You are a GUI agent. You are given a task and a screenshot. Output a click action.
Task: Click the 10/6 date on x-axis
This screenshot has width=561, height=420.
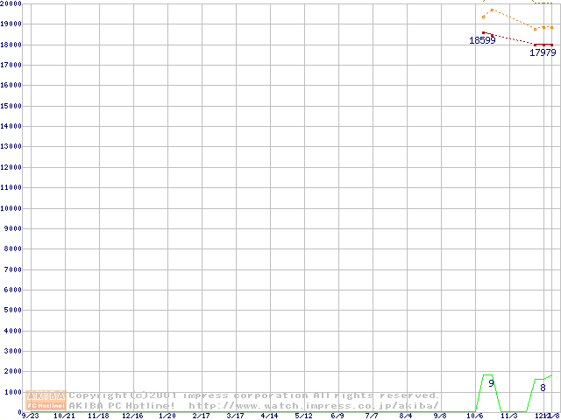point(474,416)
